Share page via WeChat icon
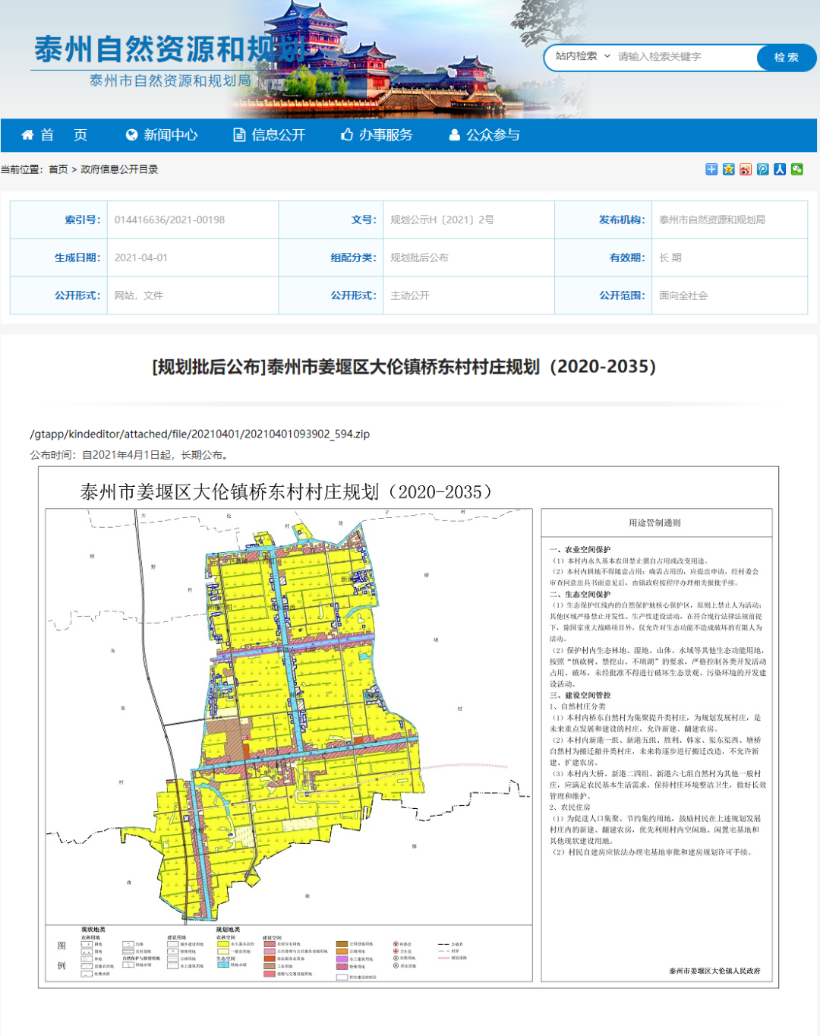This screenshot has height=1036, width=820. click(x=796, y=169)
